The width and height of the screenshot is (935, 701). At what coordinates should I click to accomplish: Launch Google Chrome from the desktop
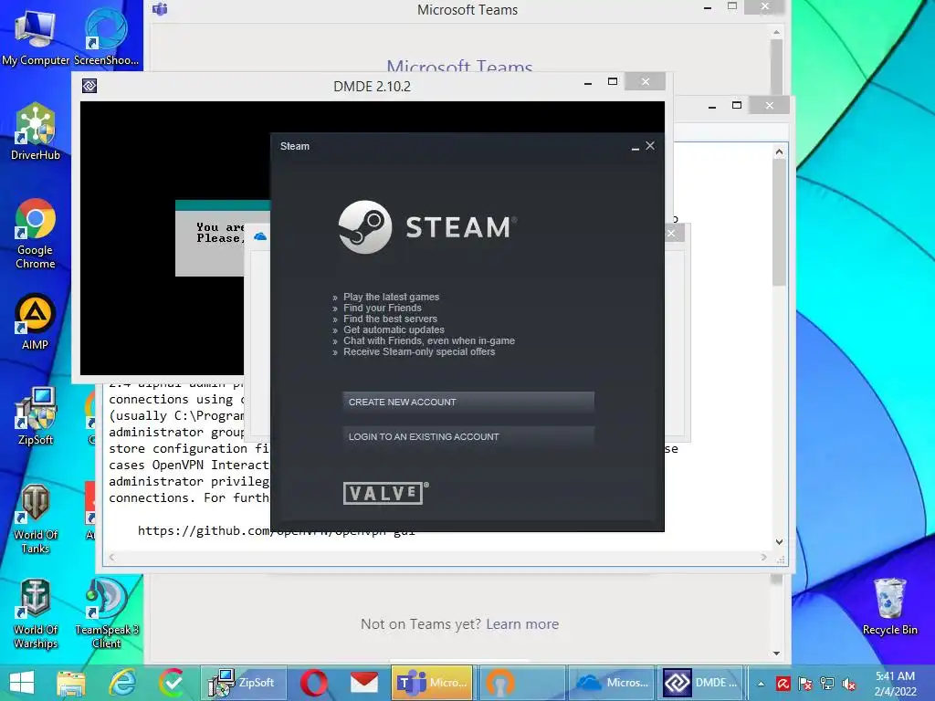[36, 234]
